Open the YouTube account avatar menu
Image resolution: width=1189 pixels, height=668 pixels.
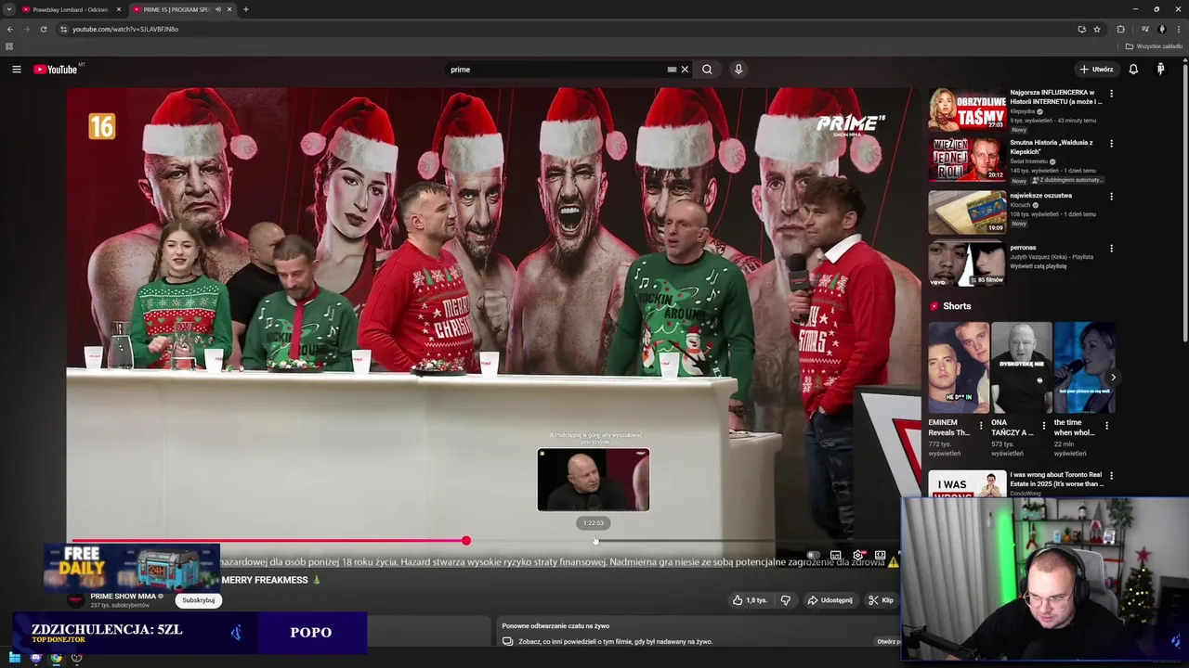point(1160,70)
